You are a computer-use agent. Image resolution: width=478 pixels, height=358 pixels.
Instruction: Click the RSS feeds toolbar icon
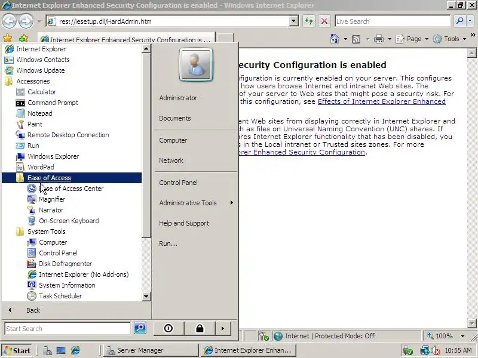point(356,39)
